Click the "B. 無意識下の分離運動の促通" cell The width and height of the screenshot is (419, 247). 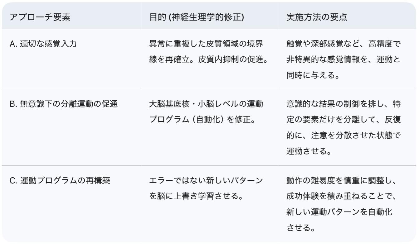pyautogui.click(x=64, y=104)
